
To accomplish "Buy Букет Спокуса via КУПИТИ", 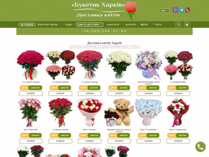I will pyautogui.click(x=90, y=141).
